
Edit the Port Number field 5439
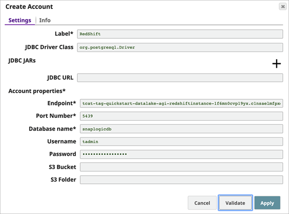(181, 116)
